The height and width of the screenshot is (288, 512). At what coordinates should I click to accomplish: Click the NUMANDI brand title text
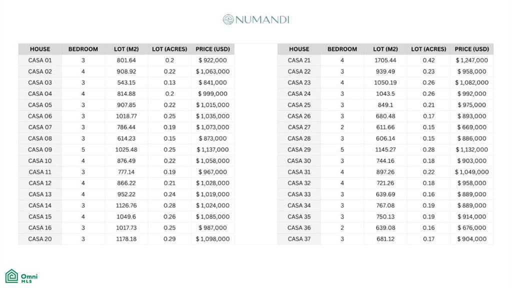[x=262, y=20]
